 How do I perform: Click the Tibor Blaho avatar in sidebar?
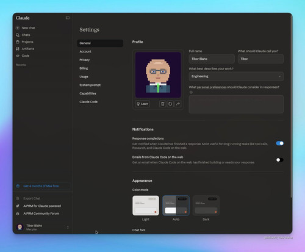(20, 227)
